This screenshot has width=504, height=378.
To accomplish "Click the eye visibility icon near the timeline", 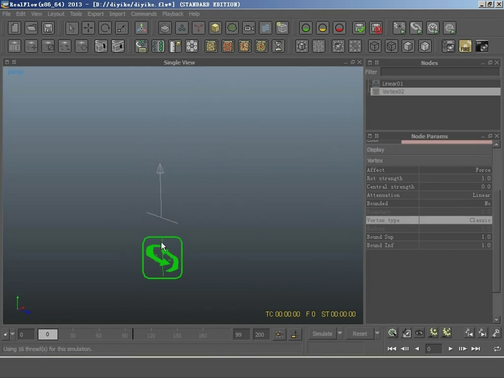I will point(419,333).
